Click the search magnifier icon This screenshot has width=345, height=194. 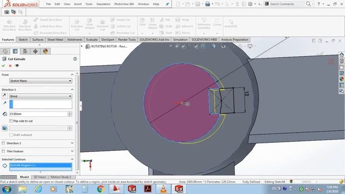coord(308,4)
